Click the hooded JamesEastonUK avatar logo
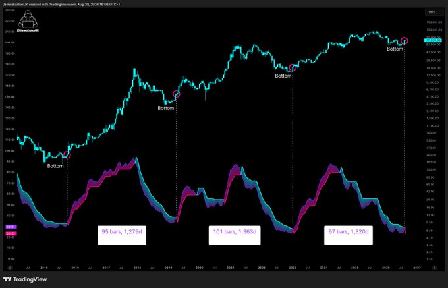The height and width of the screenshot is (288, 448). (x=28, y=20)
